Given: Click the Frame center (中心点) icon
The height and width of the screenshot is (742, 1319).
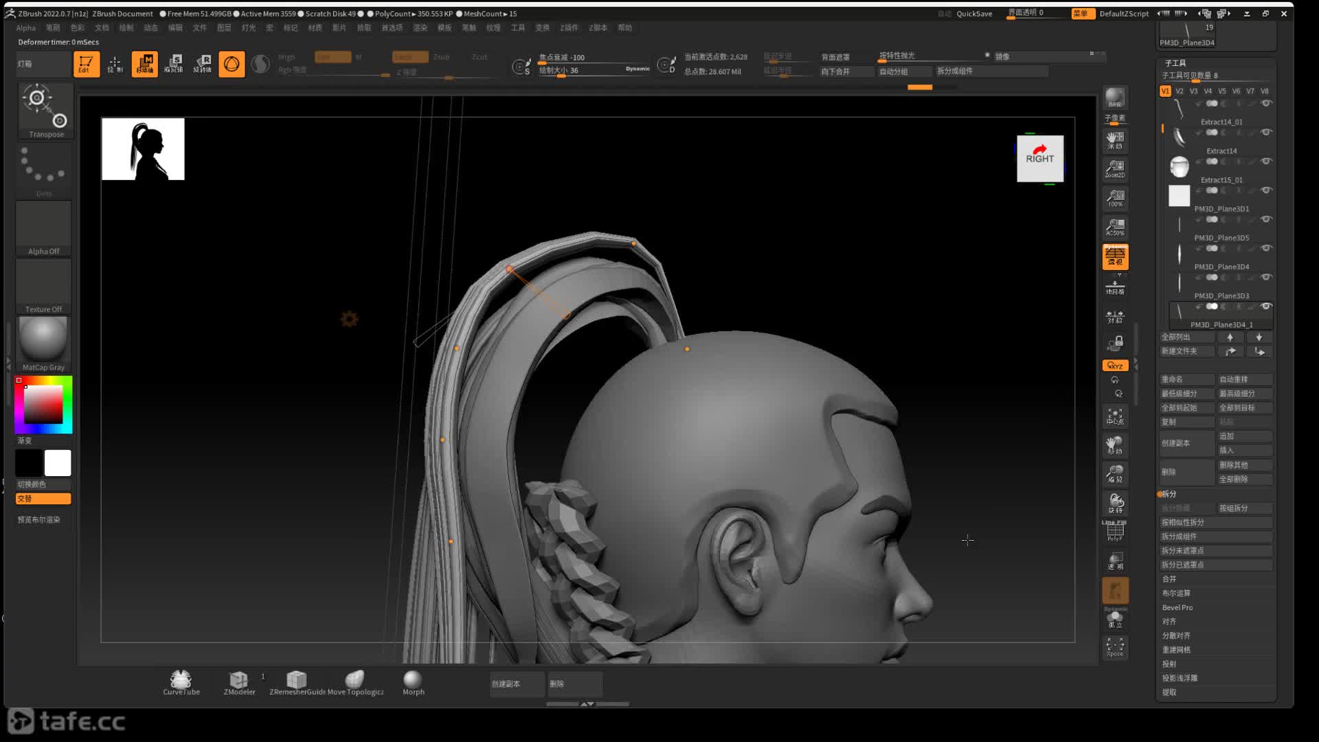Looking at the screenshot, I should click(x=1115, y=416).
